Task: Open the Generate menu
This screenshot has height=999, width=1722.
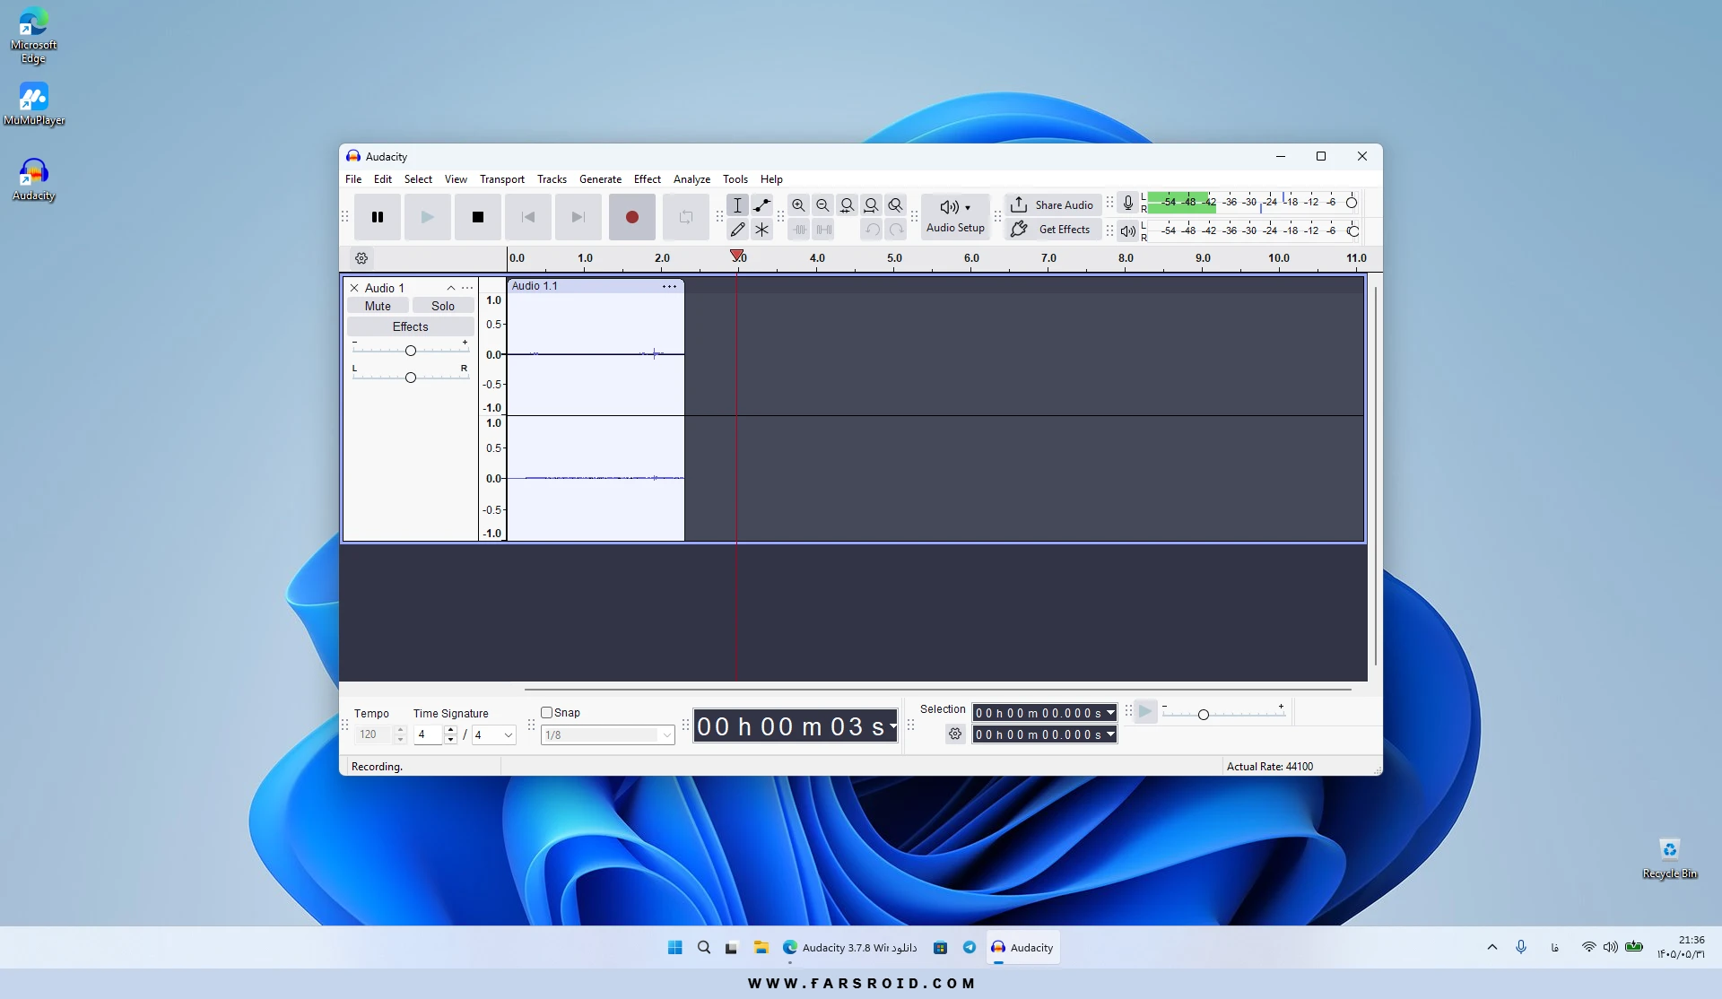Action: pyautogui.click(x=600, y=179)
